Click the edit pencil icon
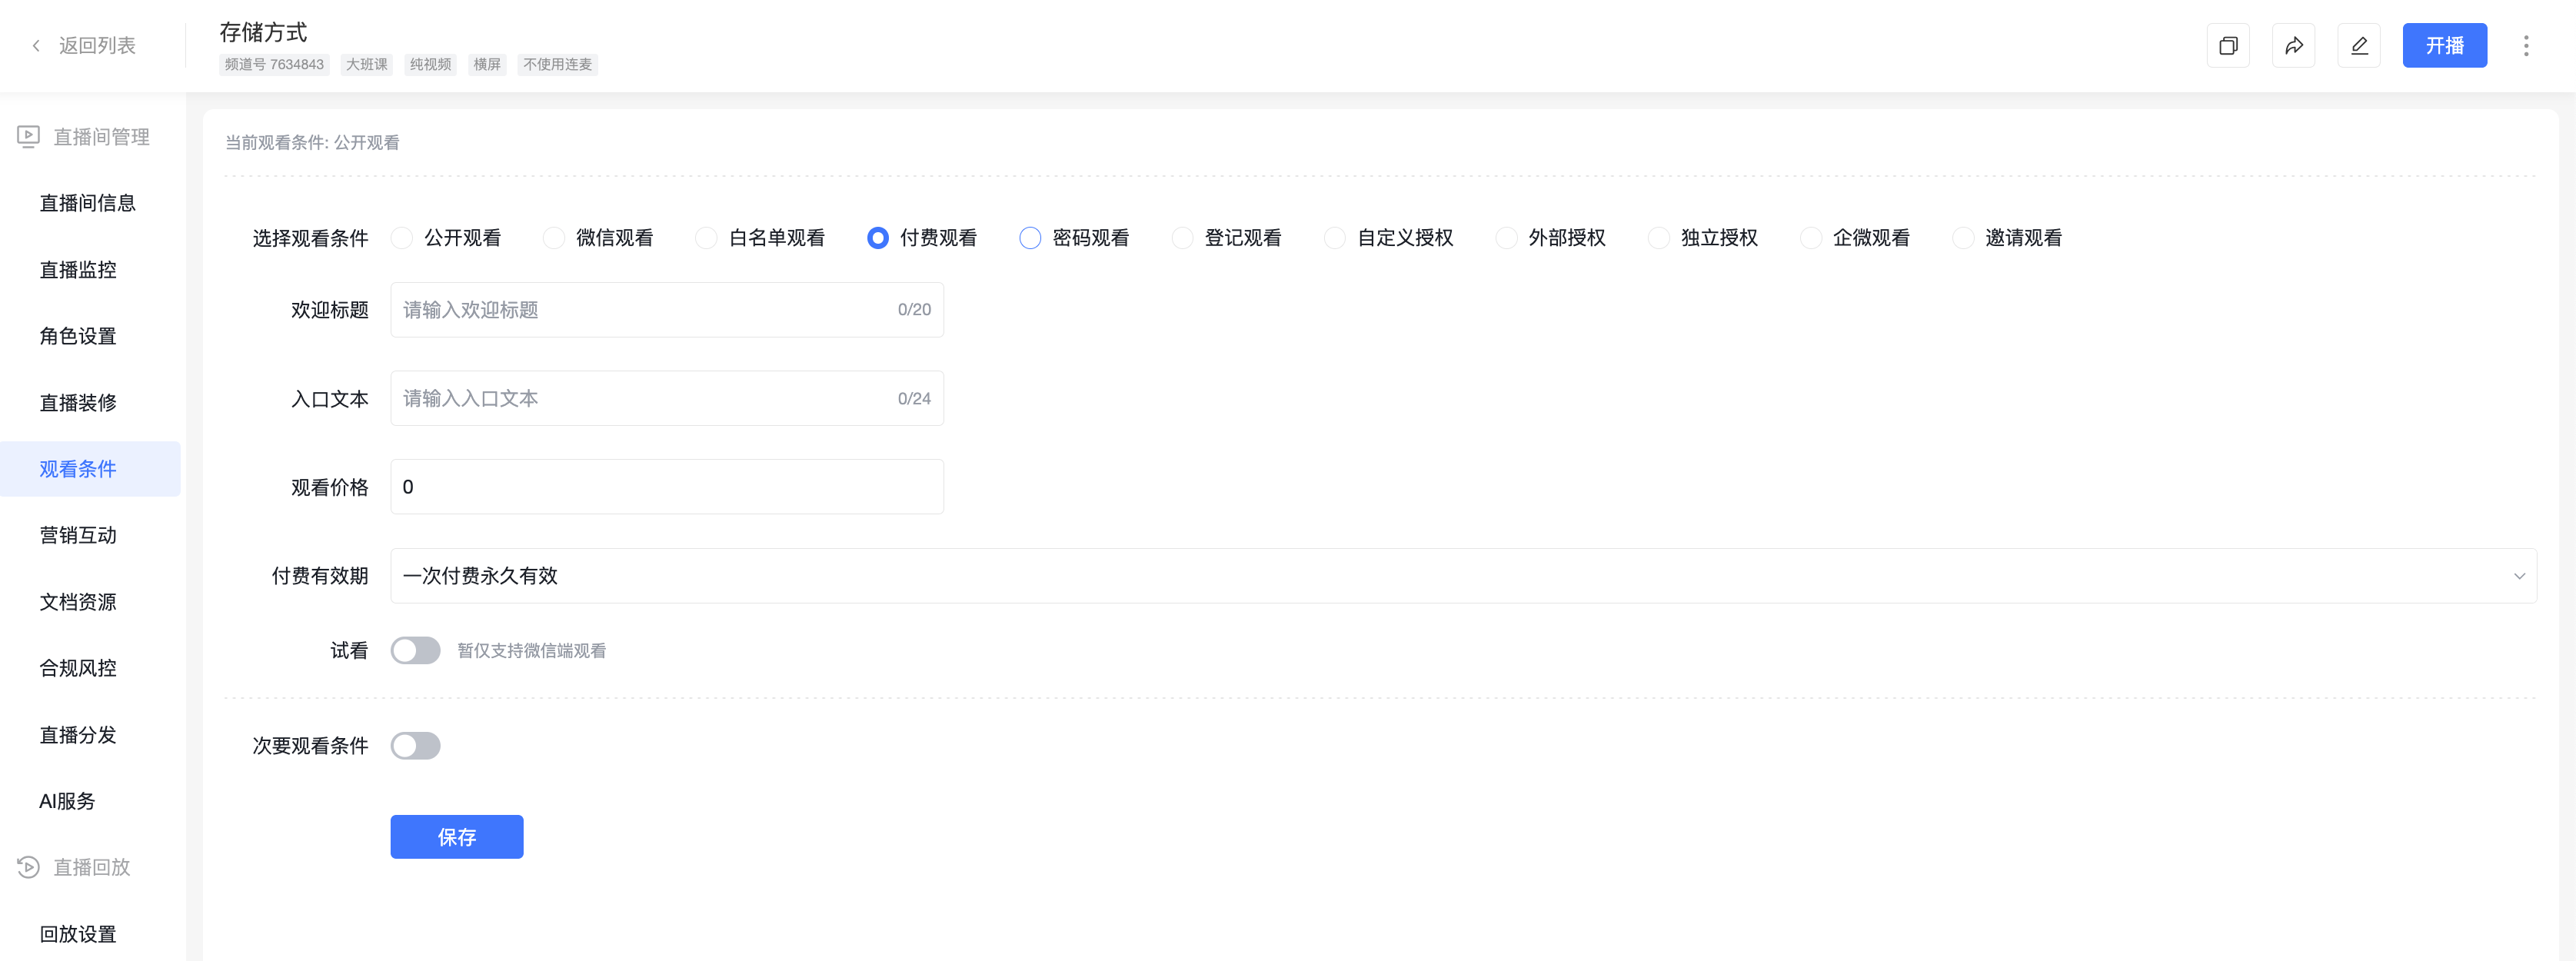 point(2359,45)
